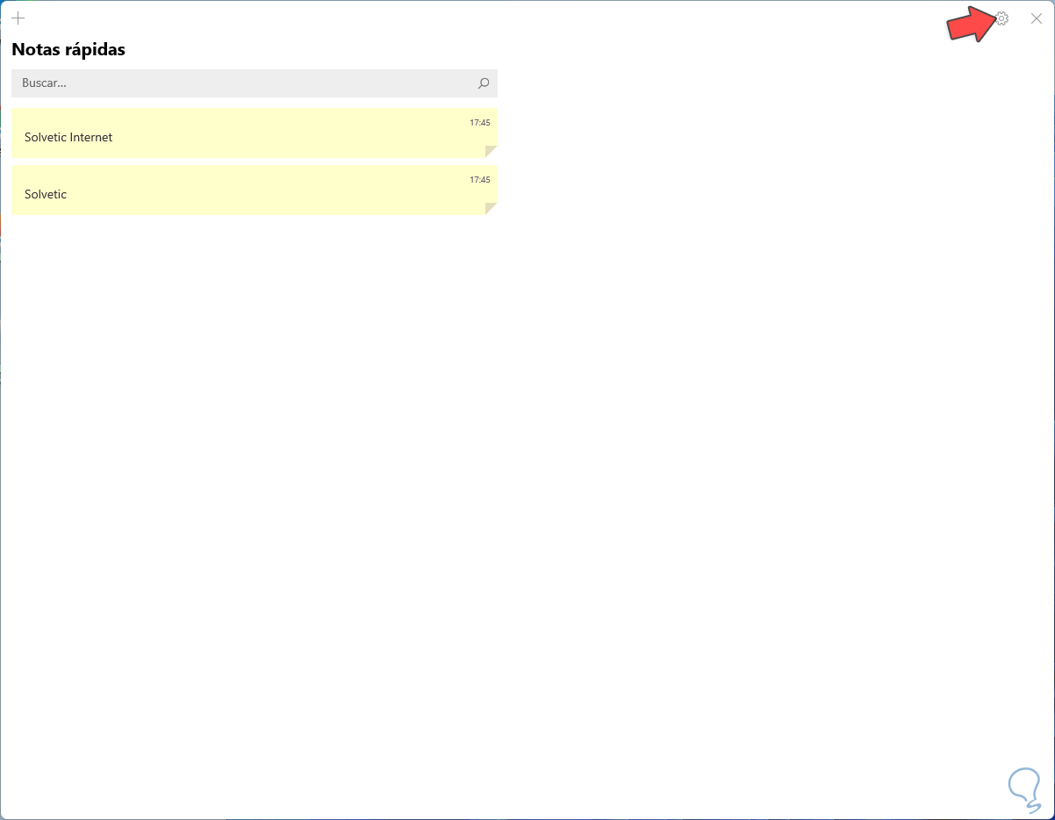This screenshot has height=820, width=1055.
Task: Click folded corner of the Solvetic note
Action: coord(491,208)
